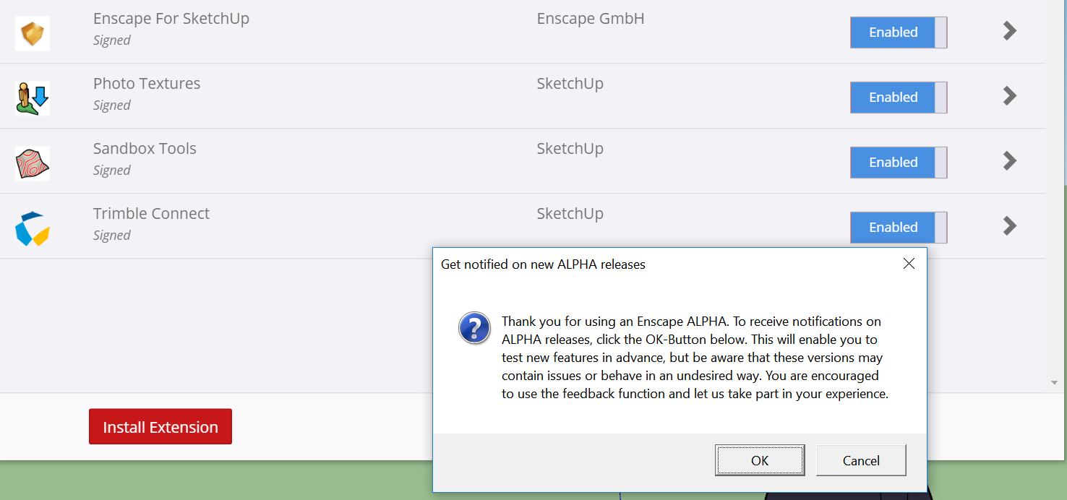The width and height of the screenshot is (1067, 500).
Task: Click the Sandbox Tools extension icon
Action: tap(33, 163)
